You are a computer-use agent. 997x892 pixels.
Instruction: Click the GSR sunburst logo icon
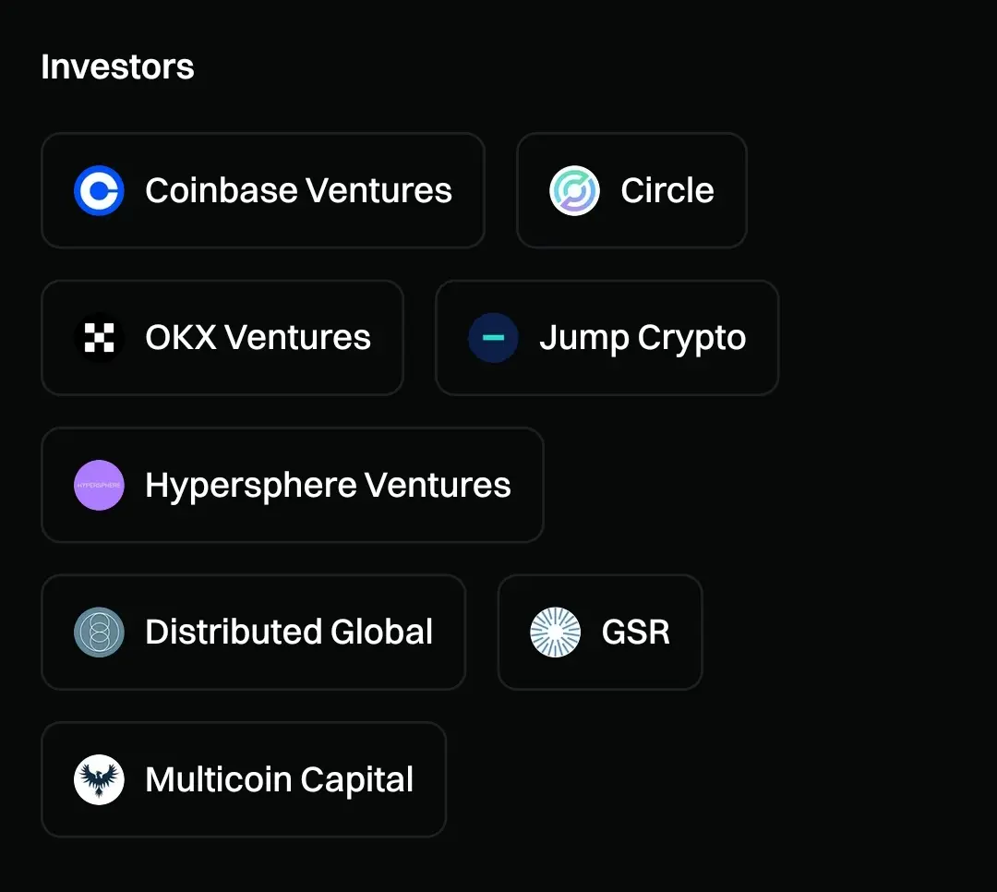[x=555, y=632]
